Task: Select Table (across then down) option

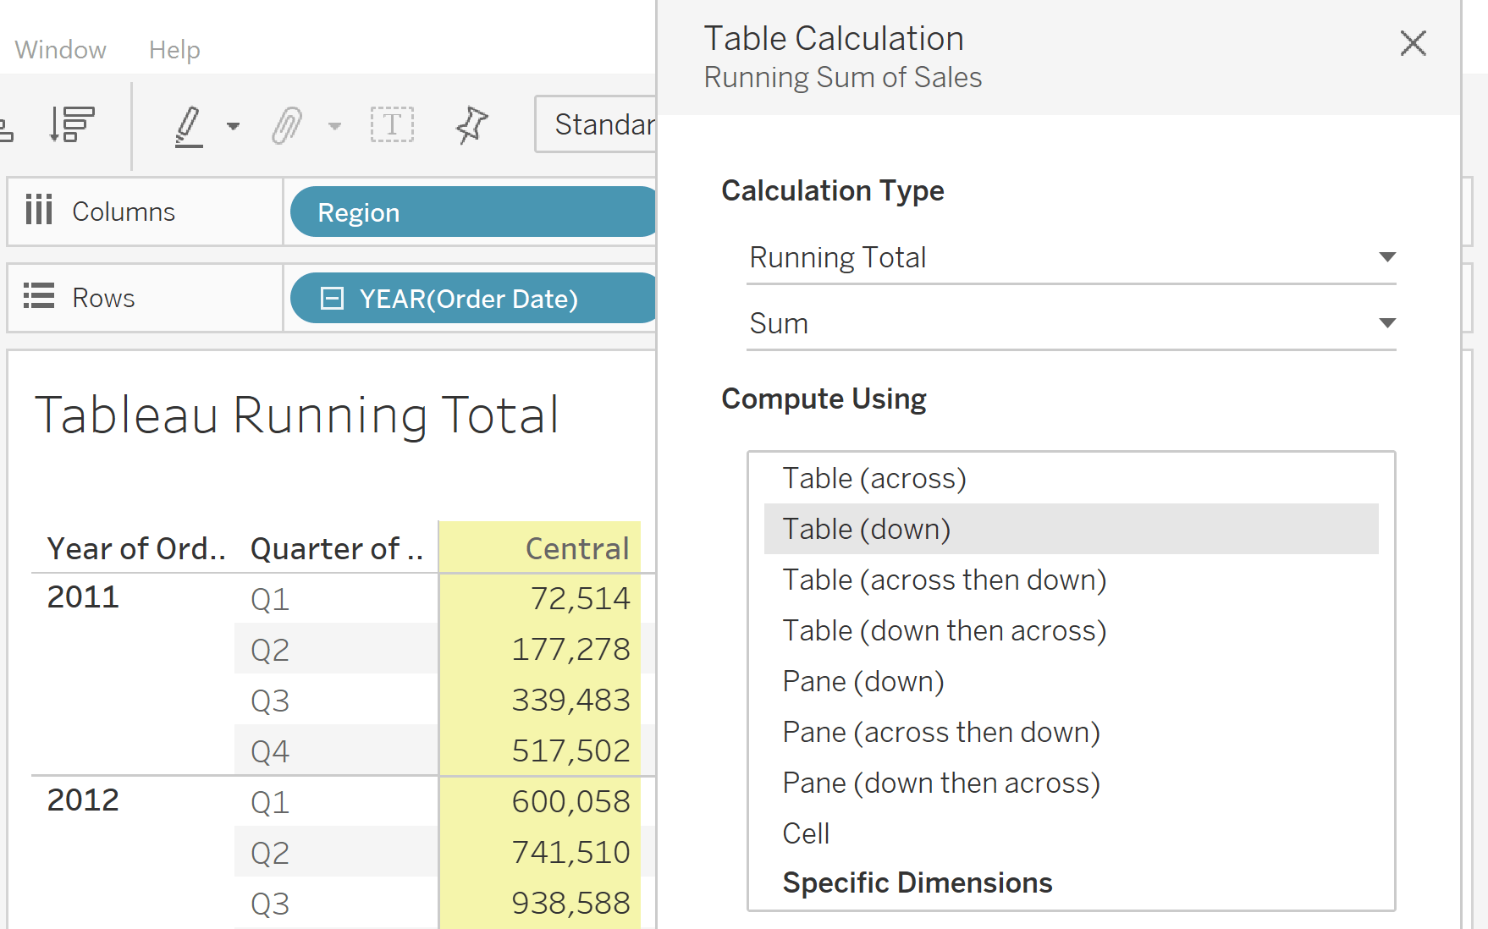Action: (944, 580)
